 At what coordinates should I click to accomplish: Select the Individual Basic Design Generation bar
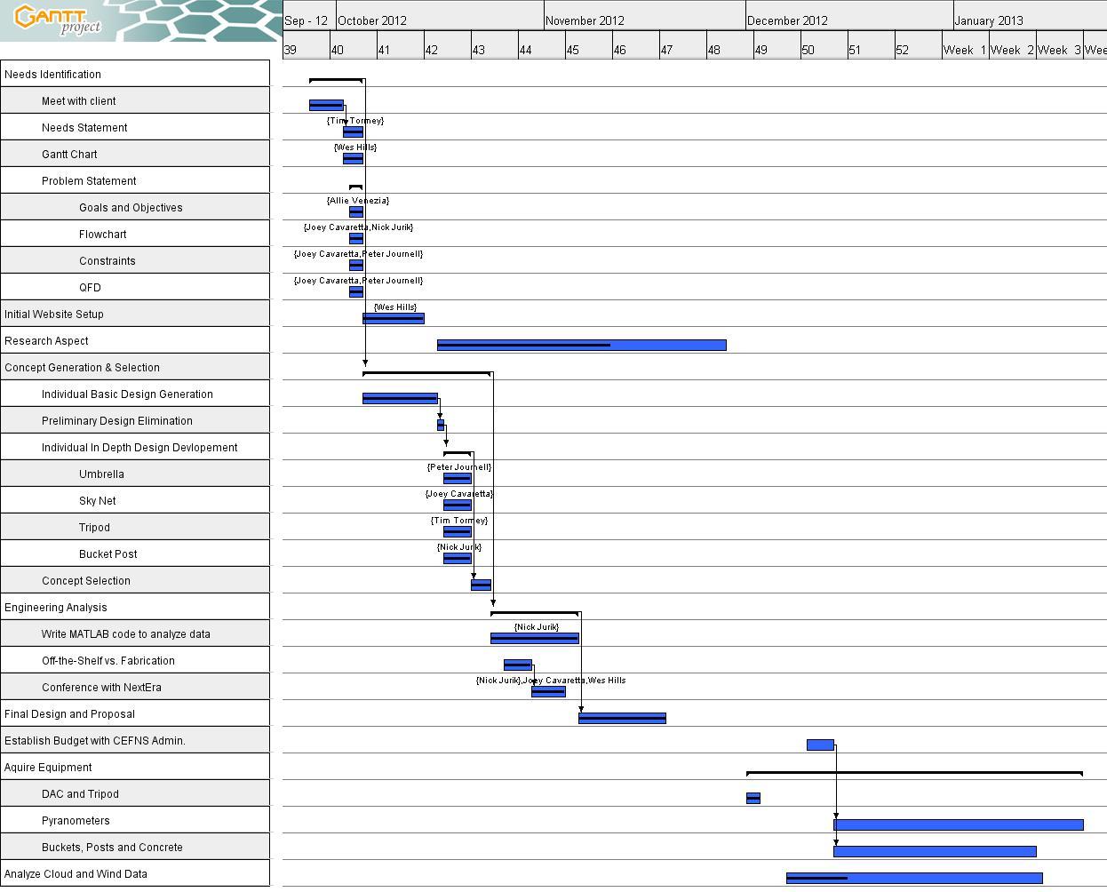click(400, 398)
